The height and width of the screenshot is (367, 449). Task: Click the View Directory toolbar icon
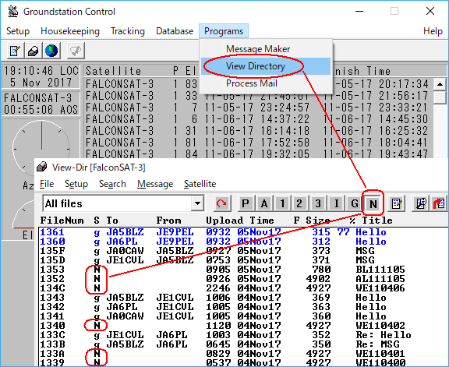34,51
